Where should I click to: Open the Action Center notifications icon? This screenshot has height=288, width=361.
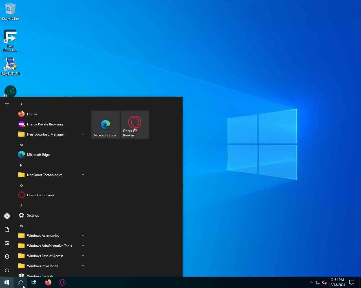coord(352,282)
